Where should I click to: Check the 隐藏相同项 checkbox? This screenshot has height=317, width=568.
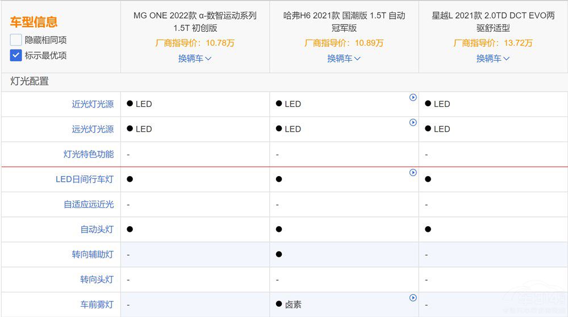(16, 40)
